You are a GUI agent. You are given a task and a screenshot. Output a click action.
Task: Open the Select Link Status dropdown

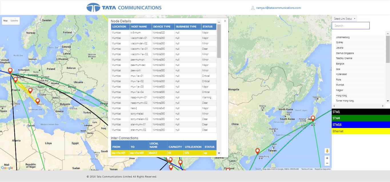[x=345, y=19]
